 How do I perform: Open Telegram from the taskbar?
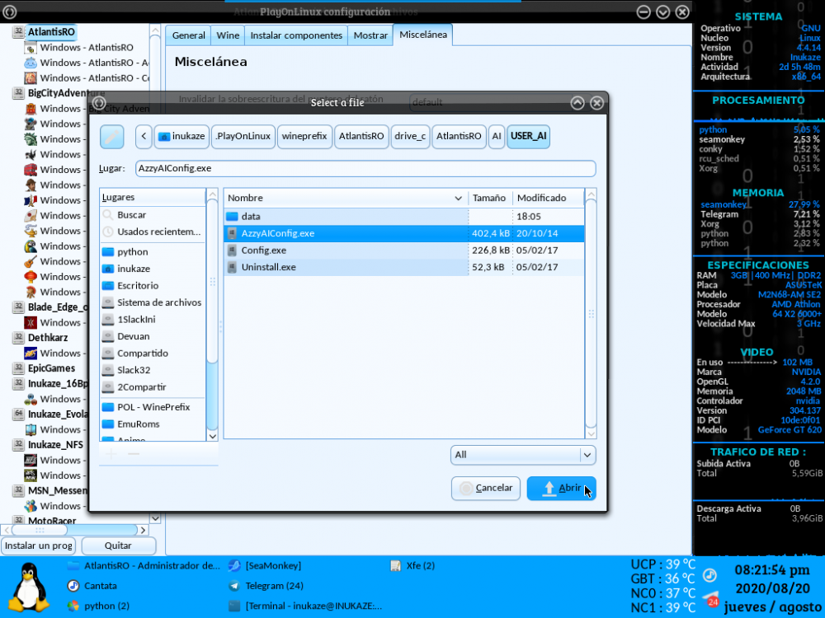coord(274,586)
